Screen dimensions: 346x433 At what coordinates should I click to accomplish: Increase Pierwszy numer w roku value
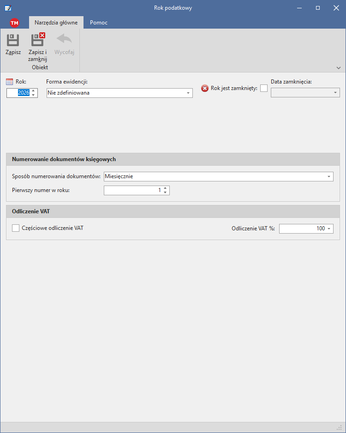click(x=165, y=188)
